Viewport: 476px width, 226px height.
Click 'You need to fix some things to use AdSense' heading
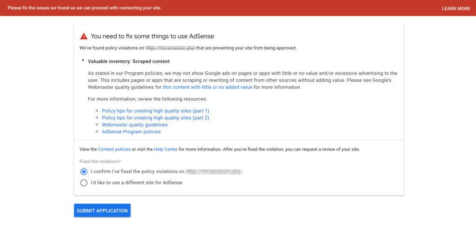(152, 36)
